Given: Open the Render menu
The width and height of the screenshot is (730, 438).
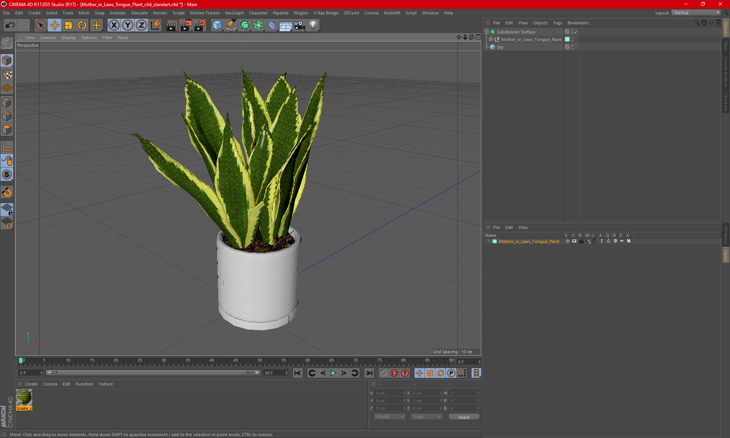Looking at the screenshot, I should 160,13.
